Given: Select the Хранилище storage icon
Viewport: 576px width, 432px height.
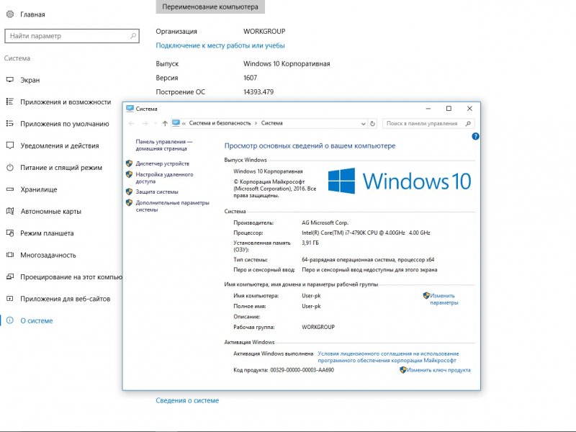Looking at the screenshot, I should [10, 189].
